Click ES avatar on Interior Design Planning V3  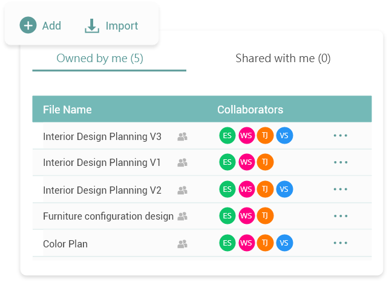click(x=227, y=136)
